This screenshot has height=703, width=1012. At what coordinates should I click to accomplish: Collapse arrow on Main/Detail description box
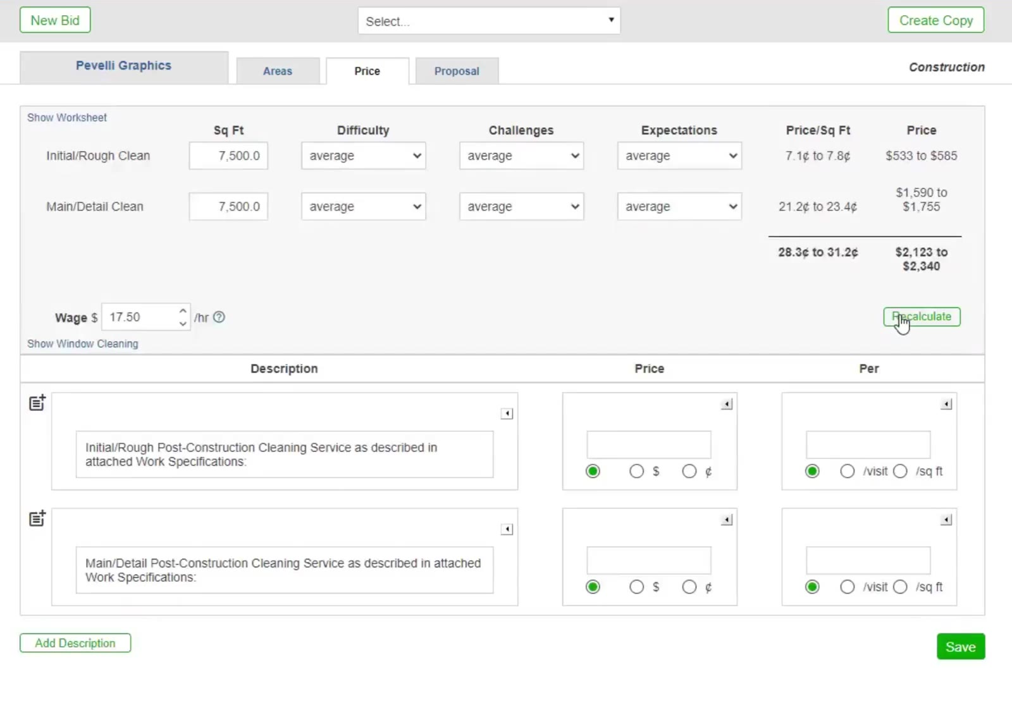pyautogui.click(x=507, y=529)
